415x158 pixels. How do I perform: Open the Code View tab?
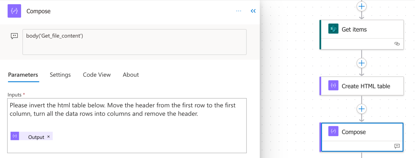coord(97,75)
